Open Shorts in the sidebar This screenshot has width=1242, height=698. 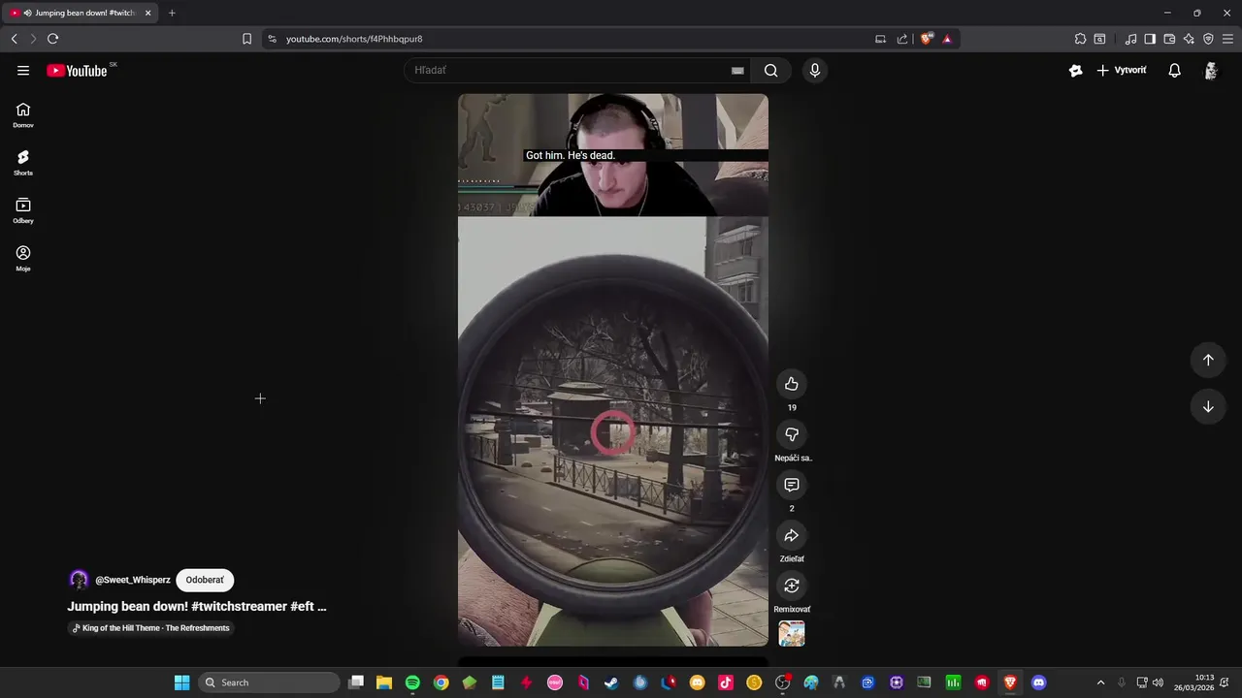tap(23, 163)
